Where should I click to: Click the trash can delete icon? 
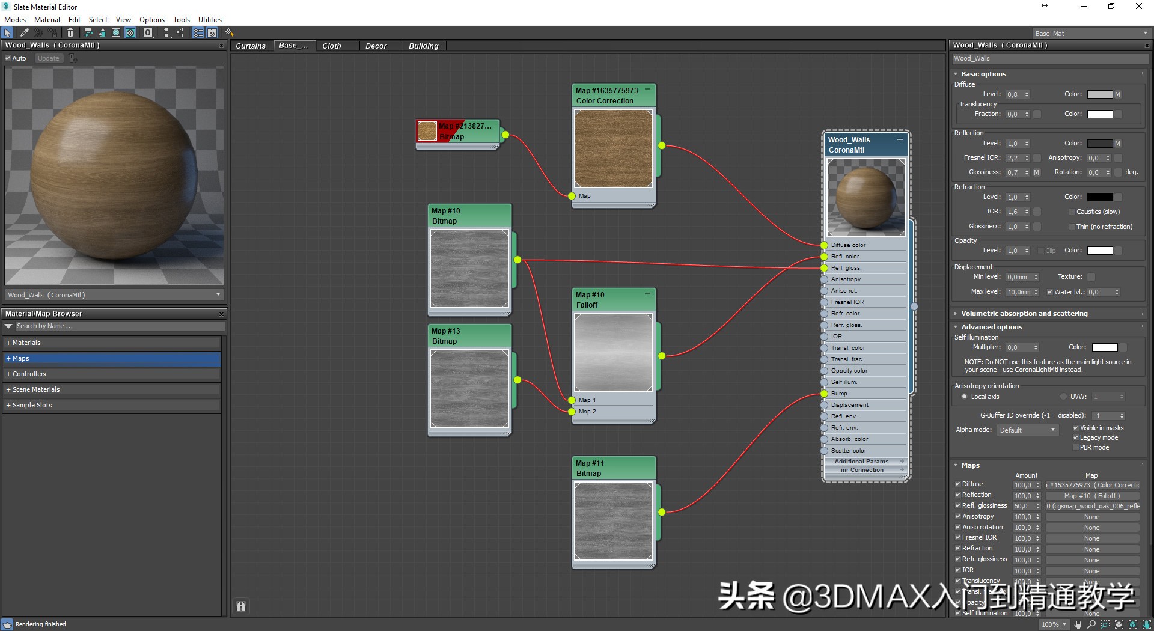pos(70,33)
